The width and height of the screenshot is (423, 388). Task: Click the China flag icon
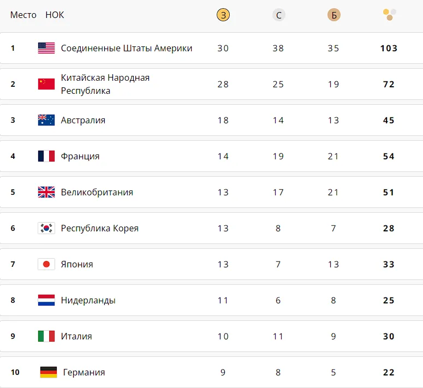coord(46,84)
